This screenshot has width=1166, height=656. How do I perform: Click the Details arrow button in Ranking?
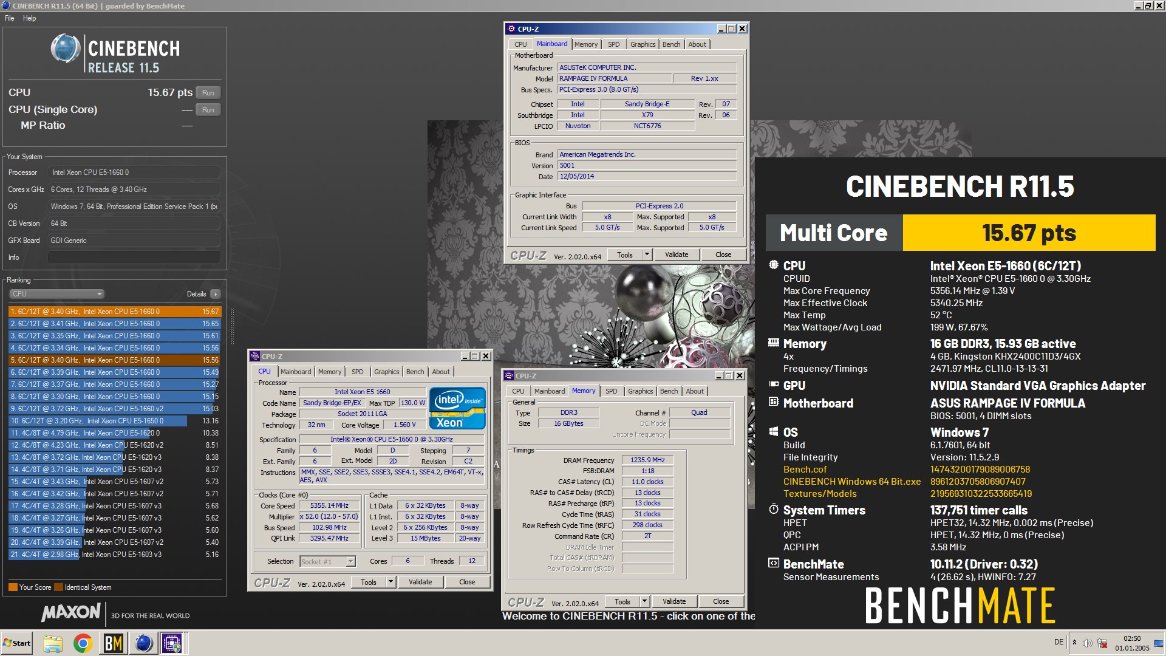click(x=215, y=294)
